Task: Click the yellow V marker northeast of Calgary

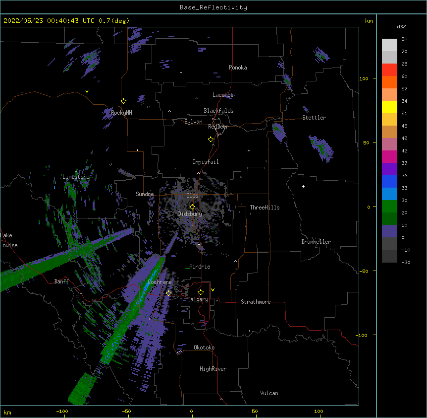Action: 213,290
